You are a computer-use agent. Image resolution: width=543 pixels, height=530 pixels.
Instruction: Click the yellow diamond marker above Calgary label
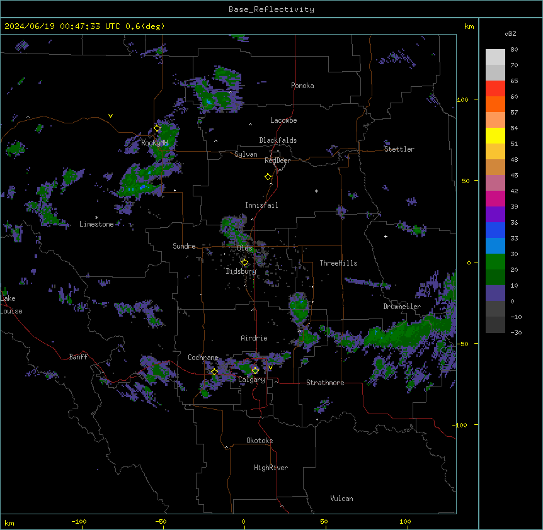(255, 371)
